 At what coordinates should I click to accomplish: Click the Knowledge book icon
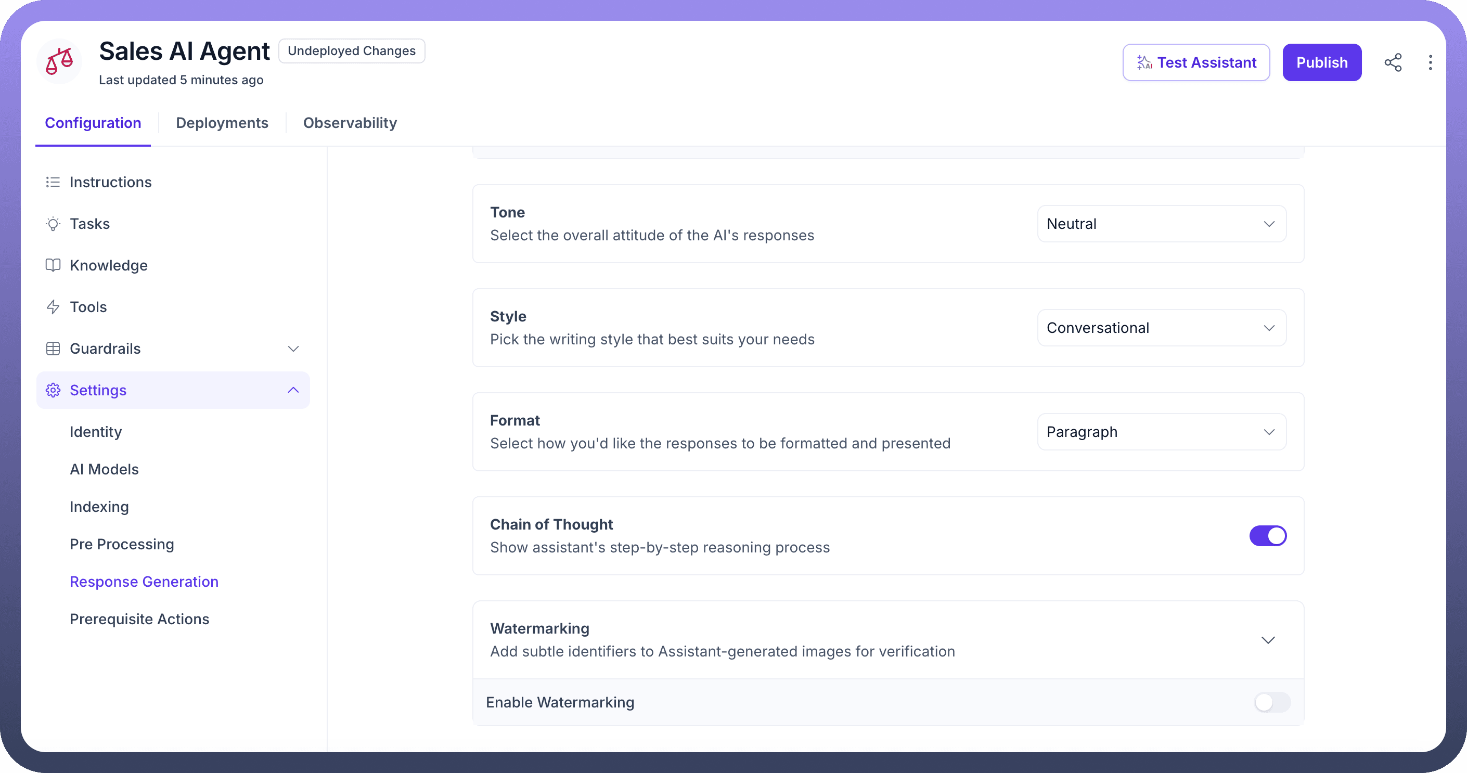53,265
